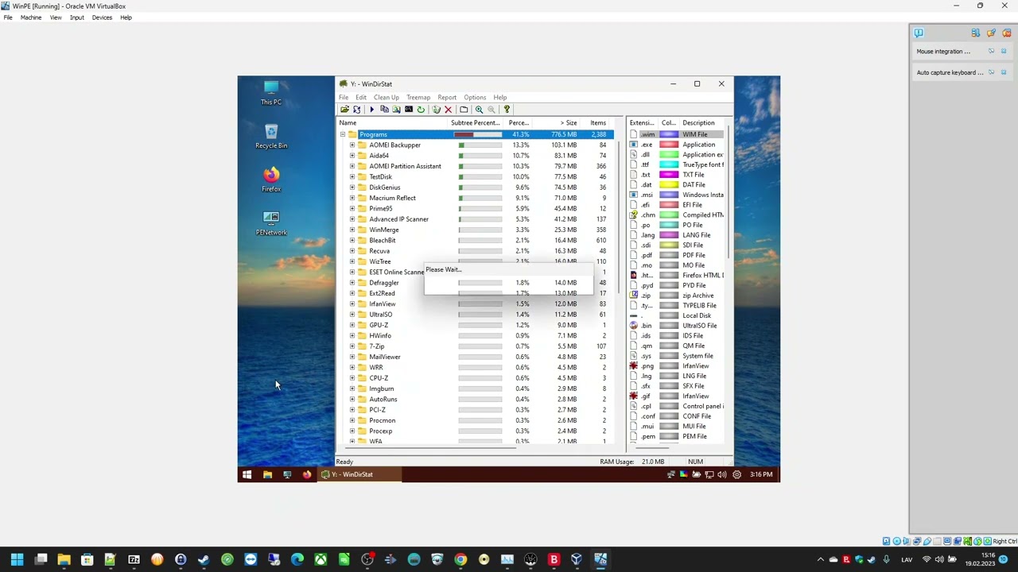Click the green Refresh Selected toolbar icon

click(x=421, y=110)
